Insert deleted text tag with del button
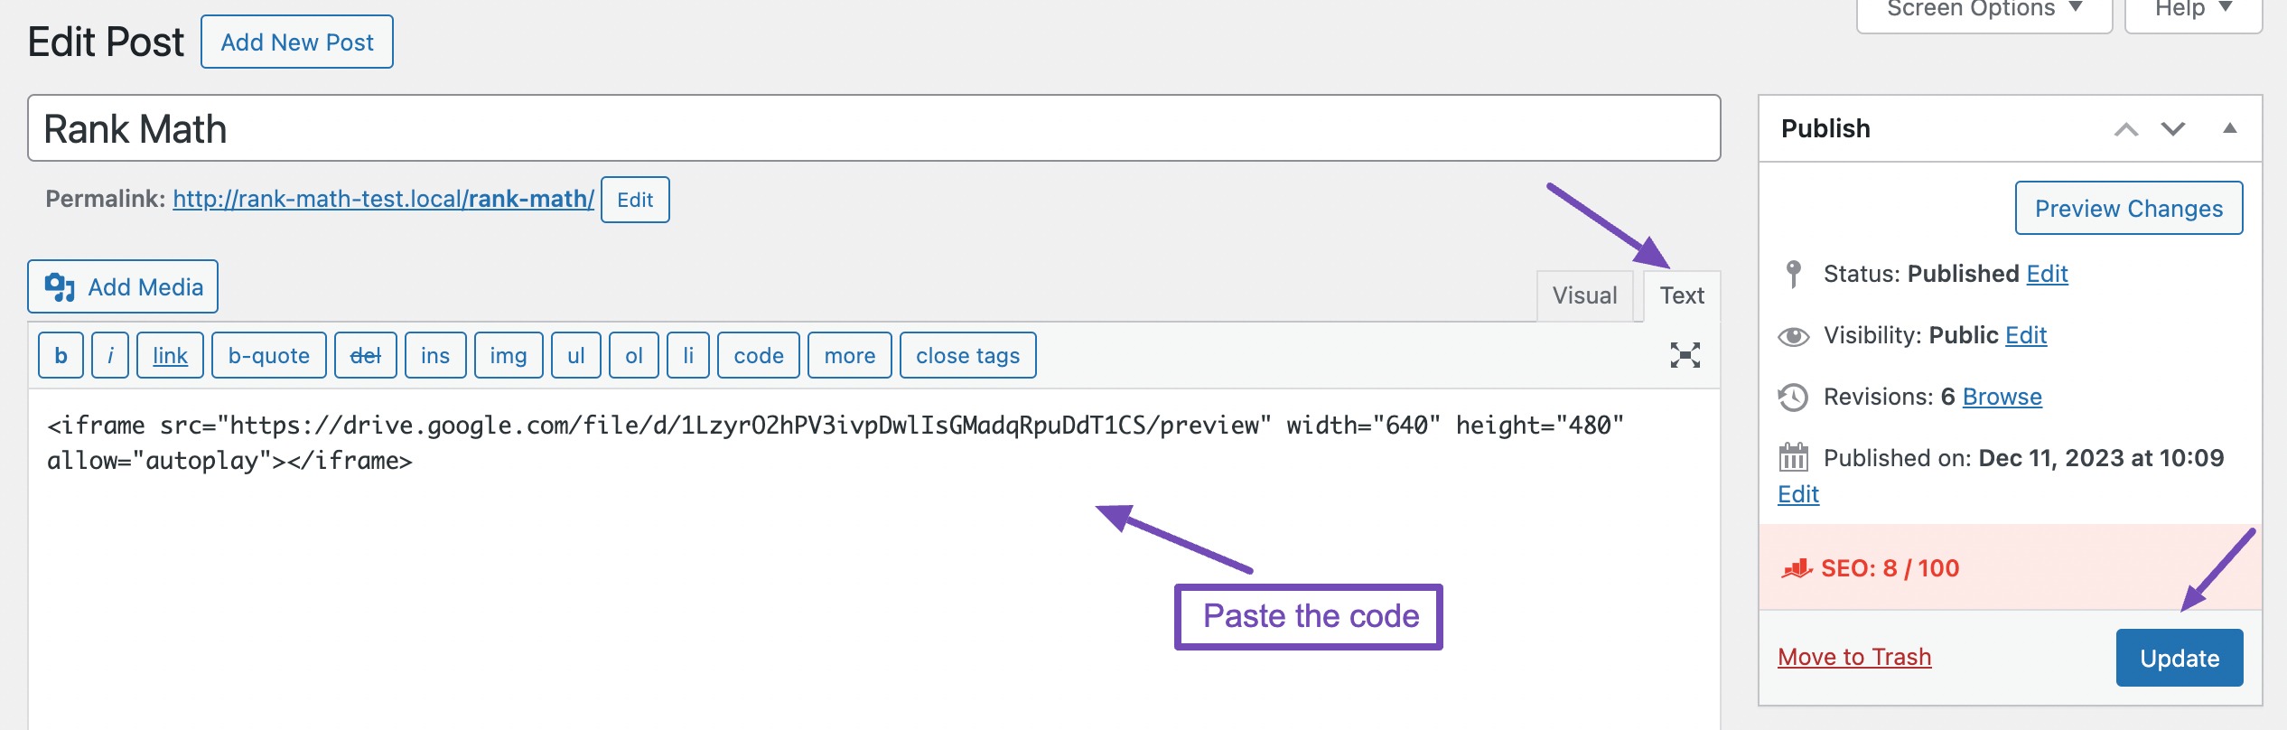The height and width of the screenshot is (730, 2287). pos(365,355)
